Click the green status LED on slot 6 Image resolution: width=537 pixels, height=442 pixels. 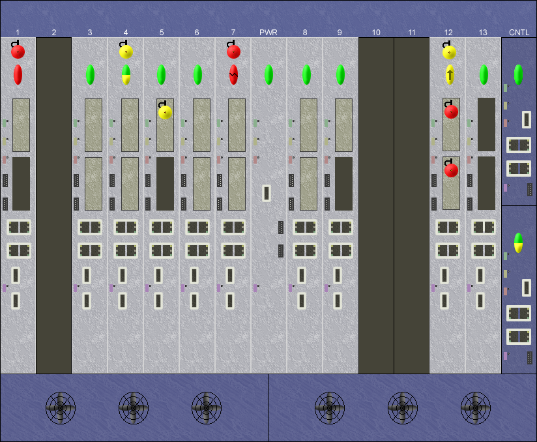tap(197, 75)
